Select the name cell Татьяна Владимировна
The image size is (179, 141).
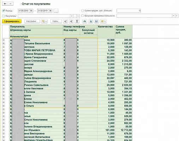[x=36, y=78]
